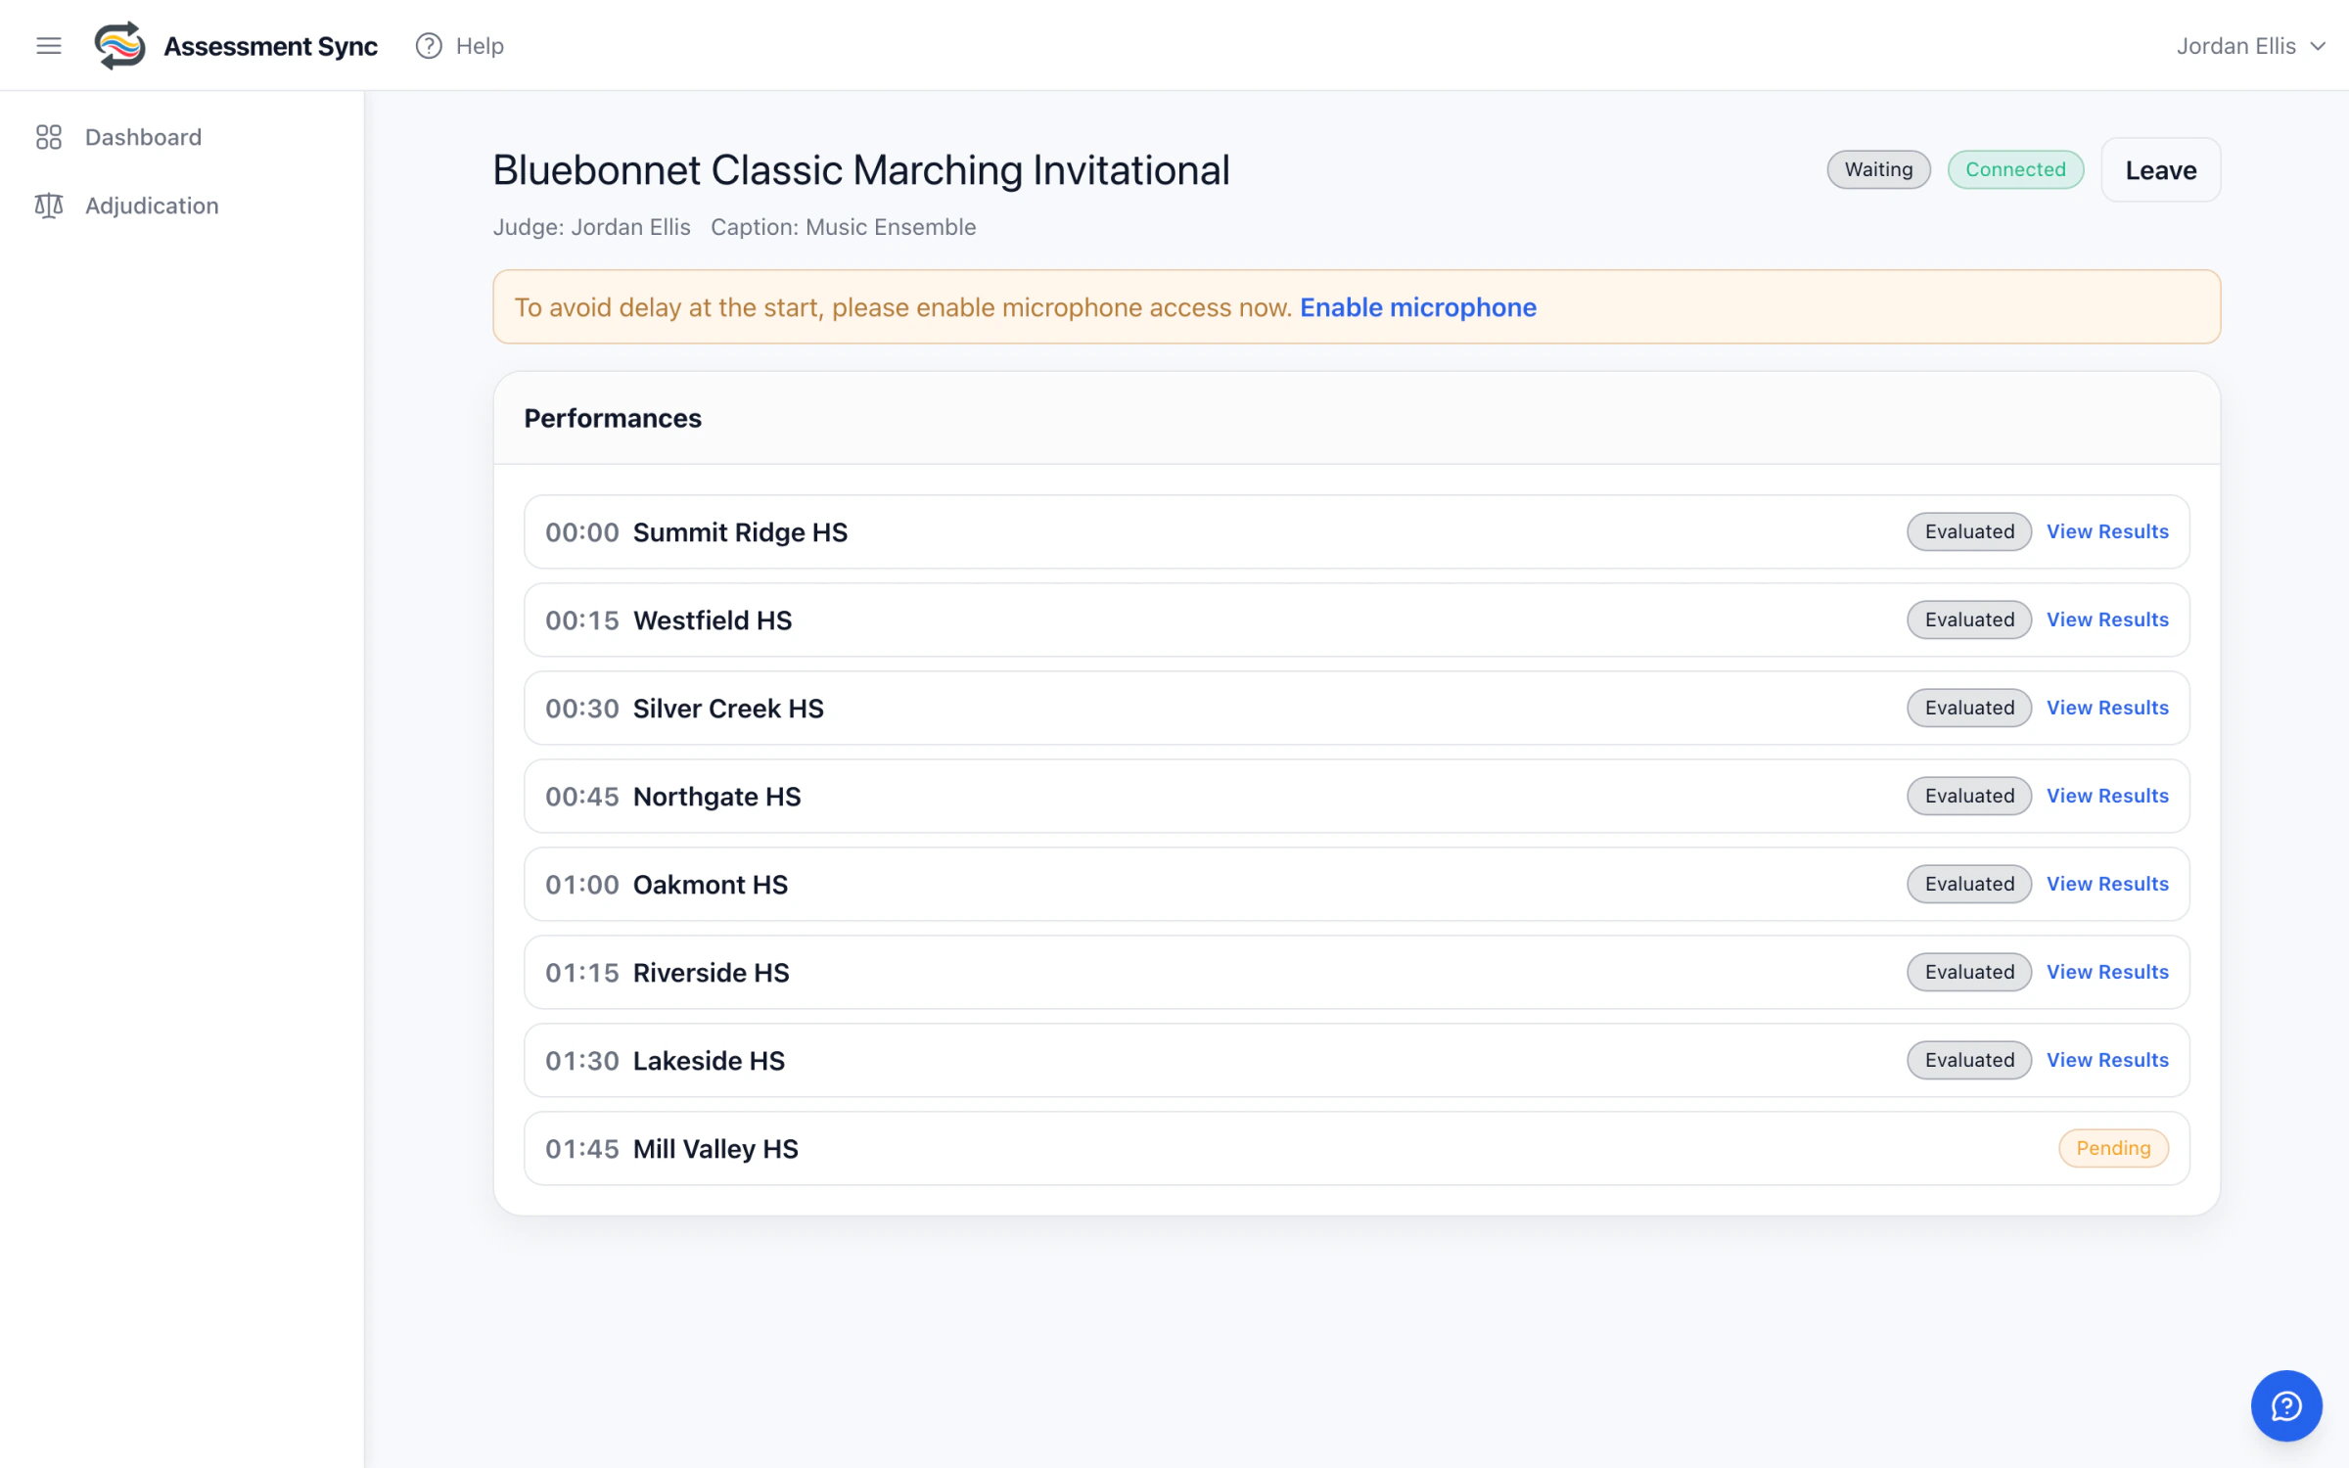2349x1468 pixels.
Task: Open the support chat bubble icon
Action: [2286, 1405]
